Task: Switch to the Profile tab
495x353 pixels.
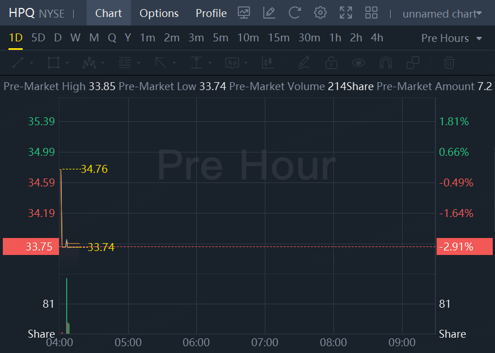Action: pyautogui.click(x=211, y=13)
